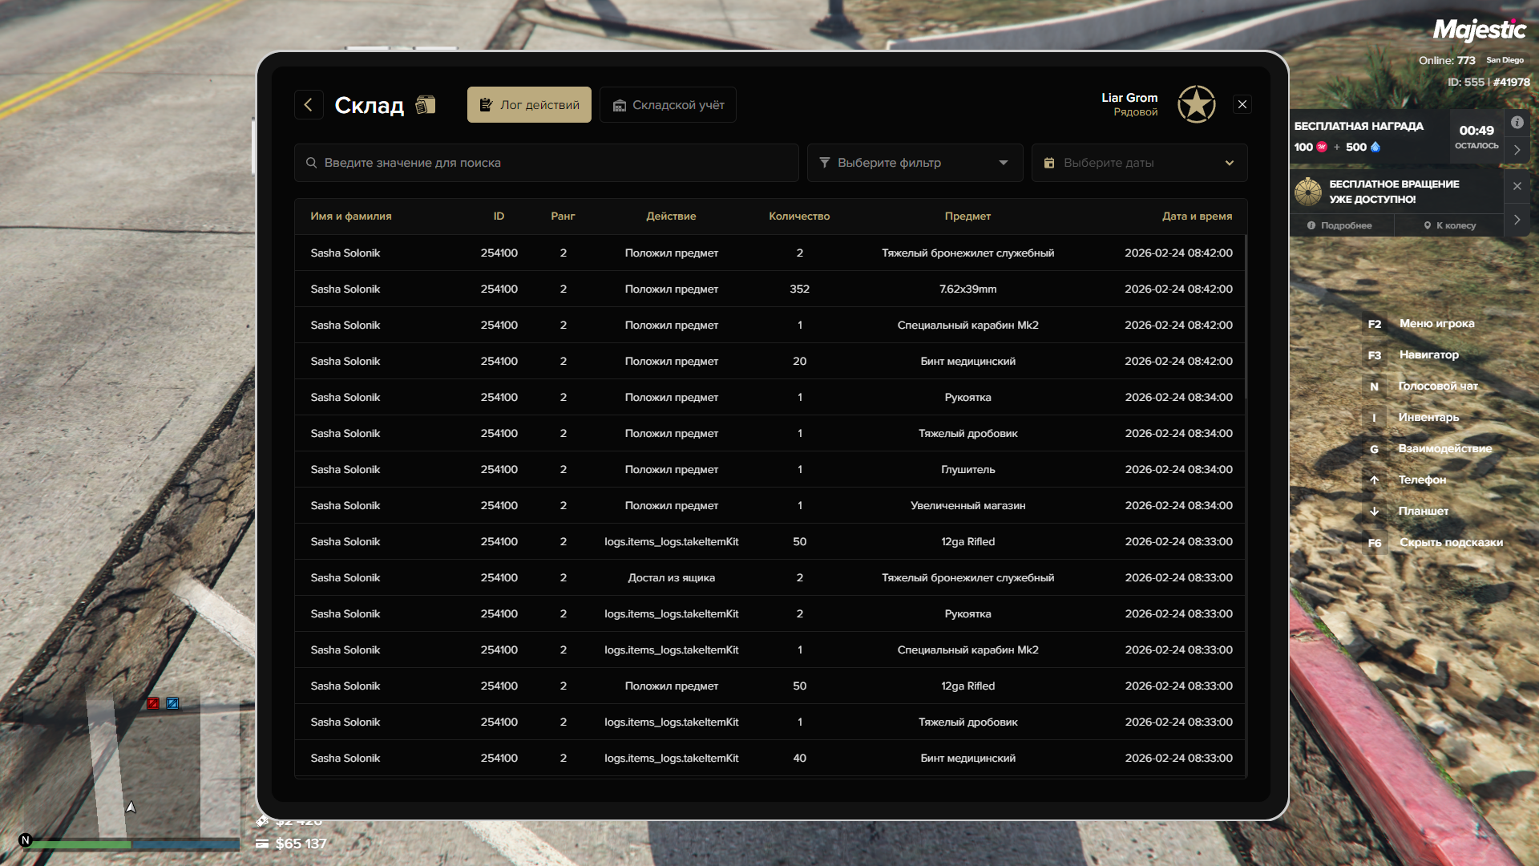
Task: Click the star faction emblem icon
Action: 1196,105
